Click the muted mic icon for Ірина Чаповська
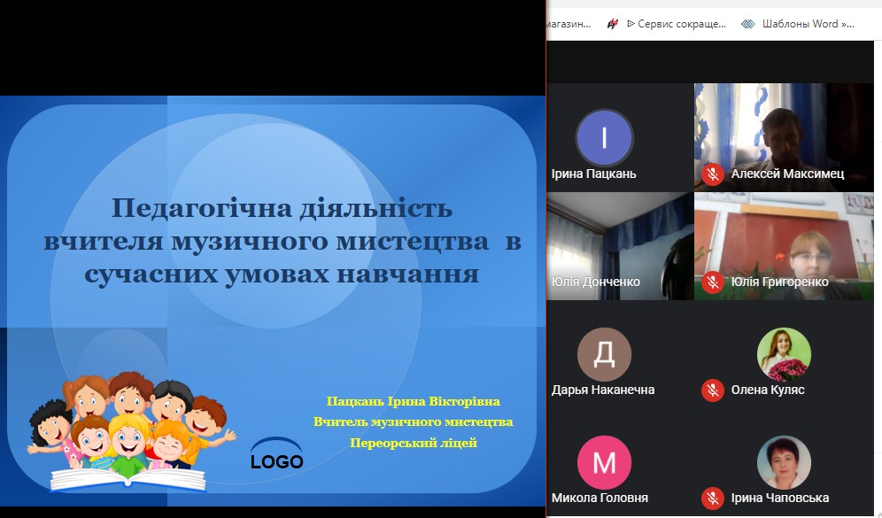This screenshot has height=518, width=882. click(x=712, y=499)
